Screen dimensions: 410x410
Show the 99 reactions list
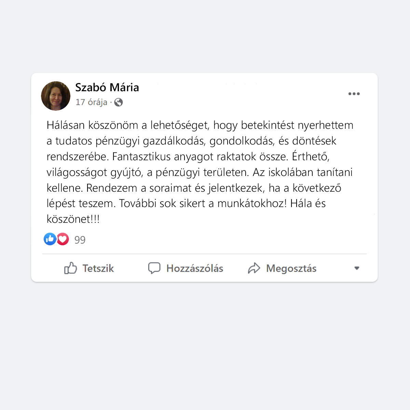(x=80, y=240)
